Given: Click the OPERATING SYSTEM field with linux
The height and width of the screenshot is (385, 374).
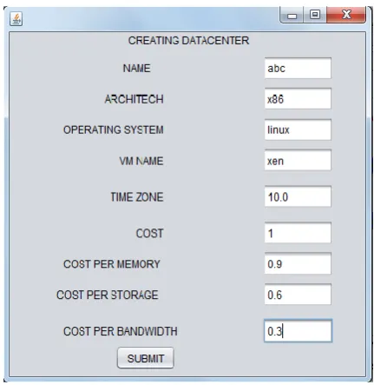Looking at the screenshot, I should coord(298,129).
